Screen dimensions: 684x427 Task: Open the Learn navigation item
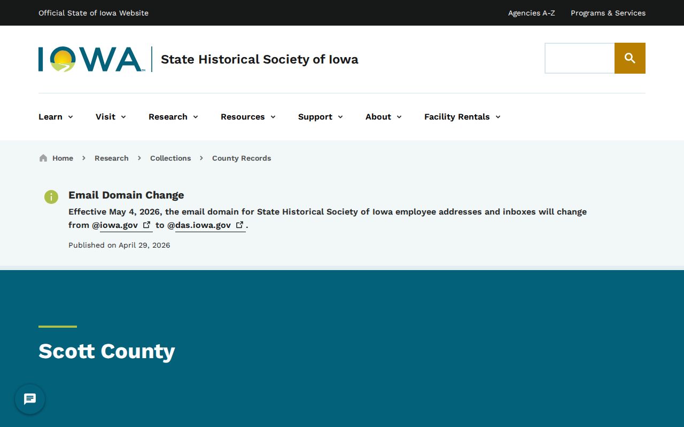point(50,117)
